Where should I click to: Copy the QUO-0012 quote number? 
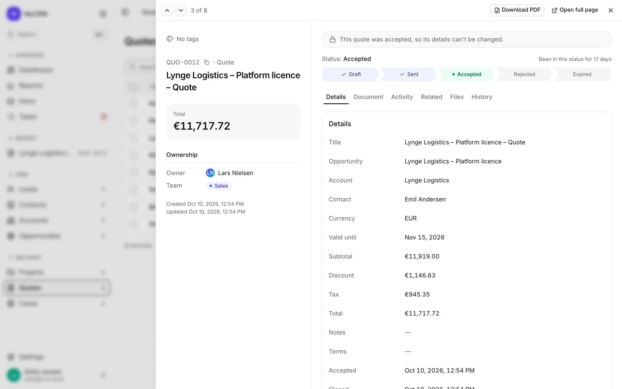click(x=206, y=62)
